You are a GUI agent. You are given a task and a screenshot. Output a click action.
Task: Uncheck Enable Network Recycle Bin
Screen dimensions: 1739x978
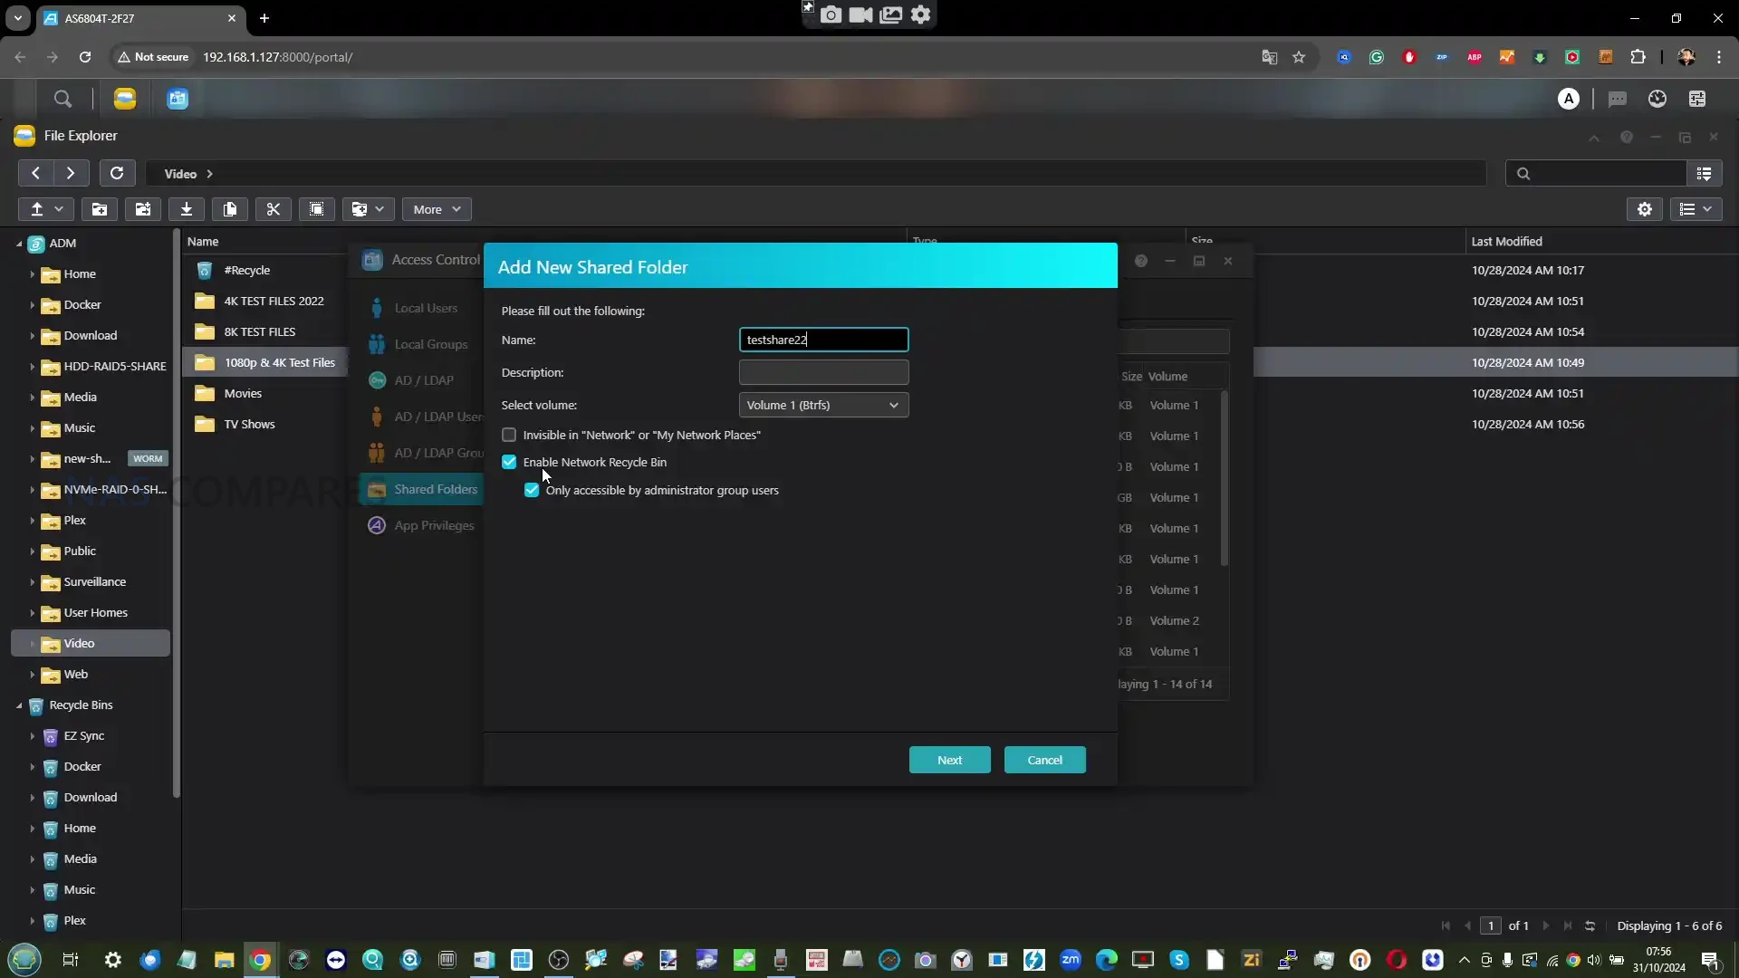pos(509,462)
